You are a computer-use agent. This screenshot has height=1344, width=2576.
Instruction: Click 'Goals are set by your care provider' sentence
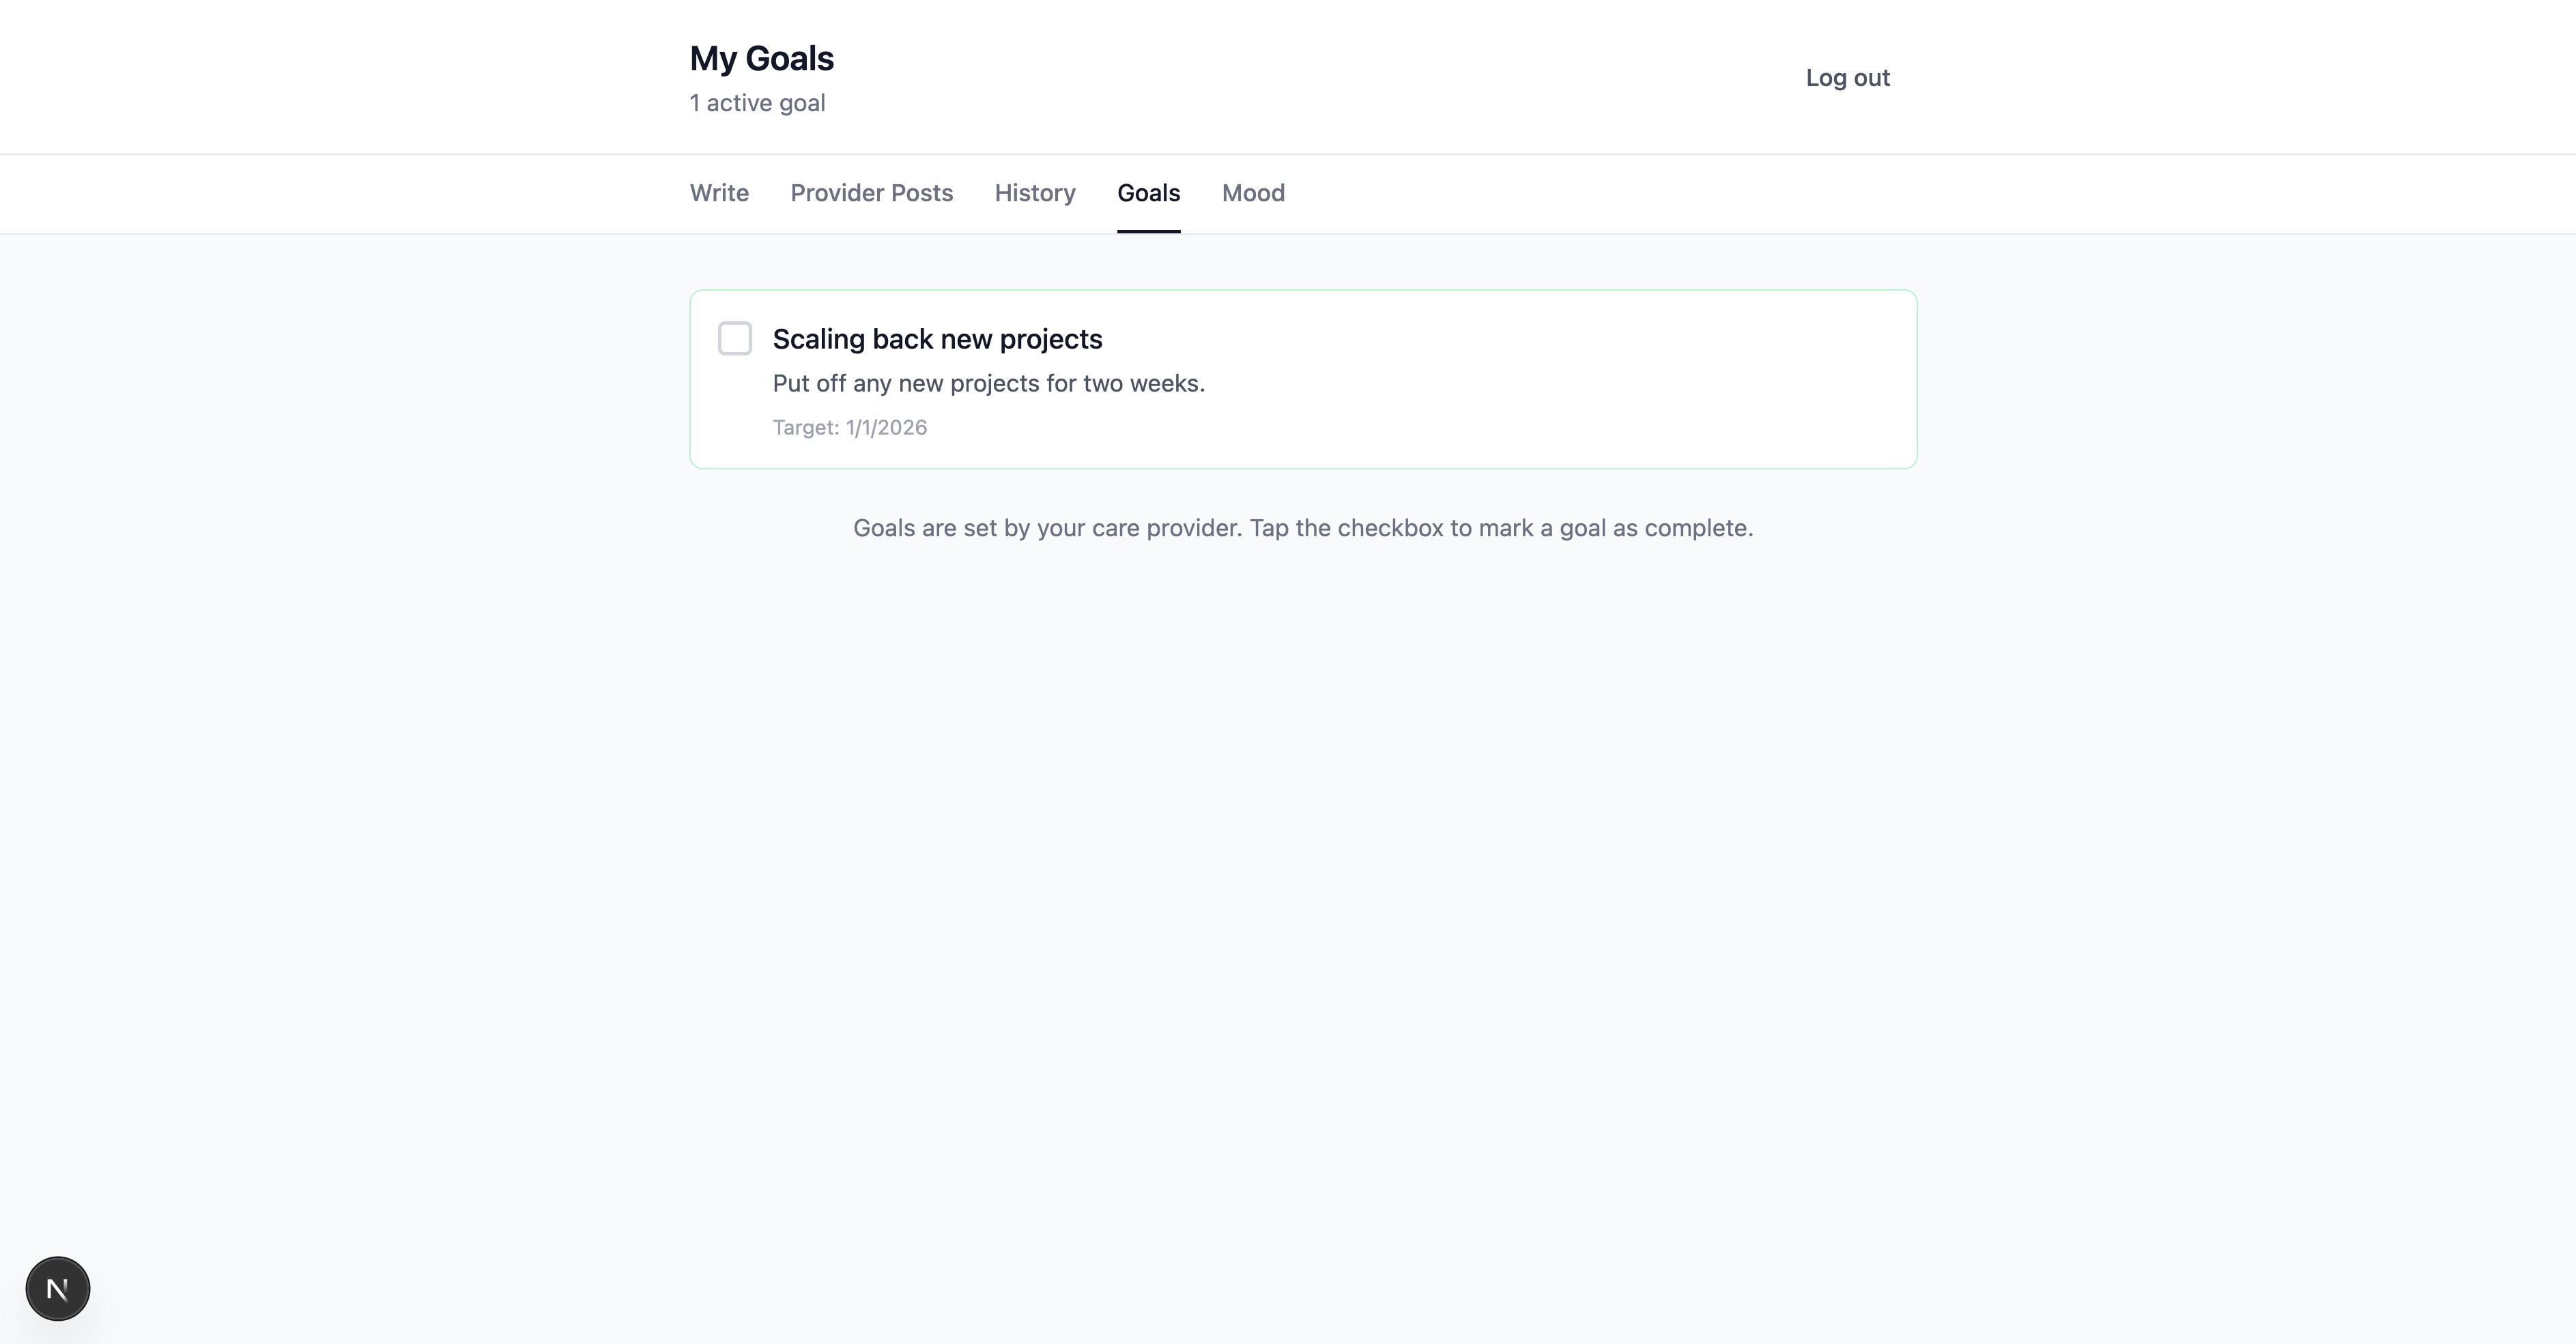[1047, 529]
